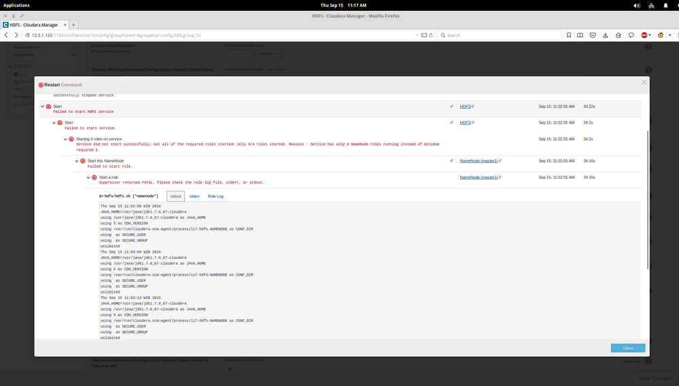The image size is (679, 386).
Task: Open the Firefox downloads icon
Action: 606,35
